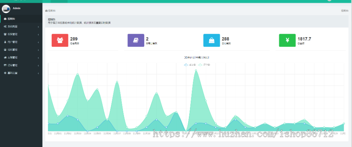Viewport: 352px width, 147px height.
Task: Click the 11月07 data point on chart
Action: tap(117, 82)
